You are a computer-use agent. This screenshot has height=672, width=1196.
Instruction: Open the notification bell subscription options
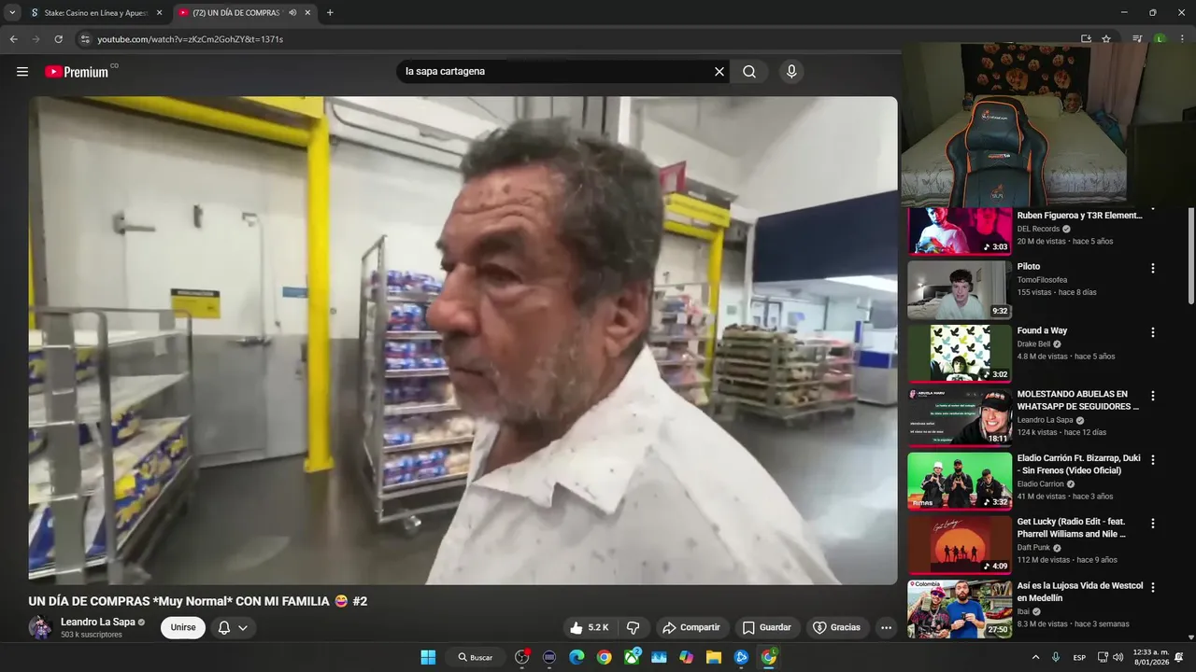(x=233, y=627)
